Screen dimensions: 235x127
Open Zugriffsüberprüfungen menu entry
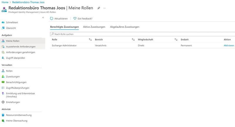point(18,88)
